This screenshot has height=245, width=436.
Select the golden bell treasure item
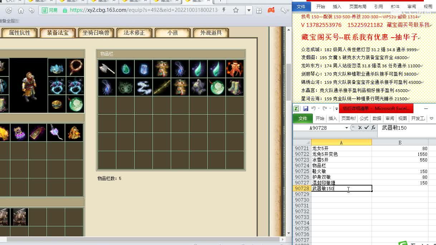(74, 133)
